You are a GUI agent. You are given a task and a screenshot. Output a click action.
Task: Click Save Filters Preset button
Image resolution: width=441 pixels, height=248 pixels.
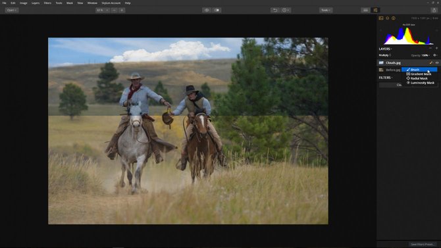pyautogui.click(x=422, y=244)
